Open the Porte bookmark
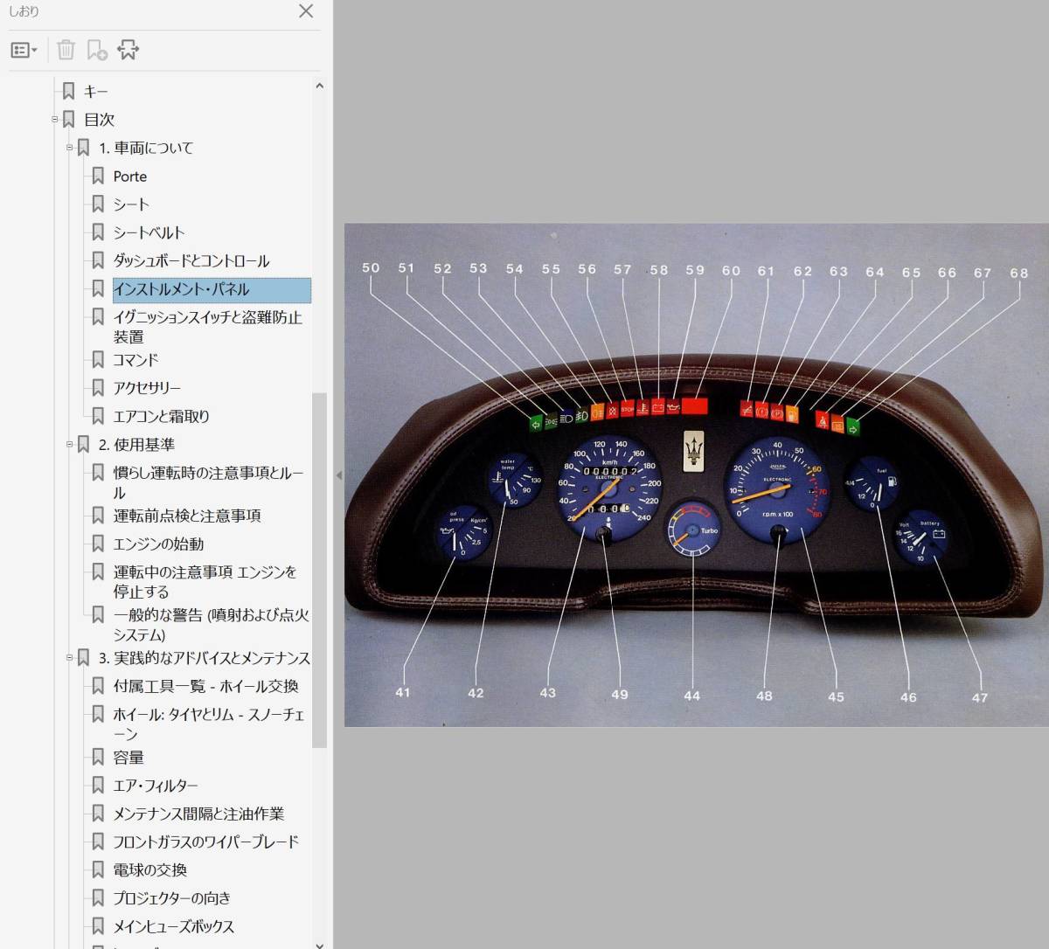1049x949 pixels. tap(130, 177)
